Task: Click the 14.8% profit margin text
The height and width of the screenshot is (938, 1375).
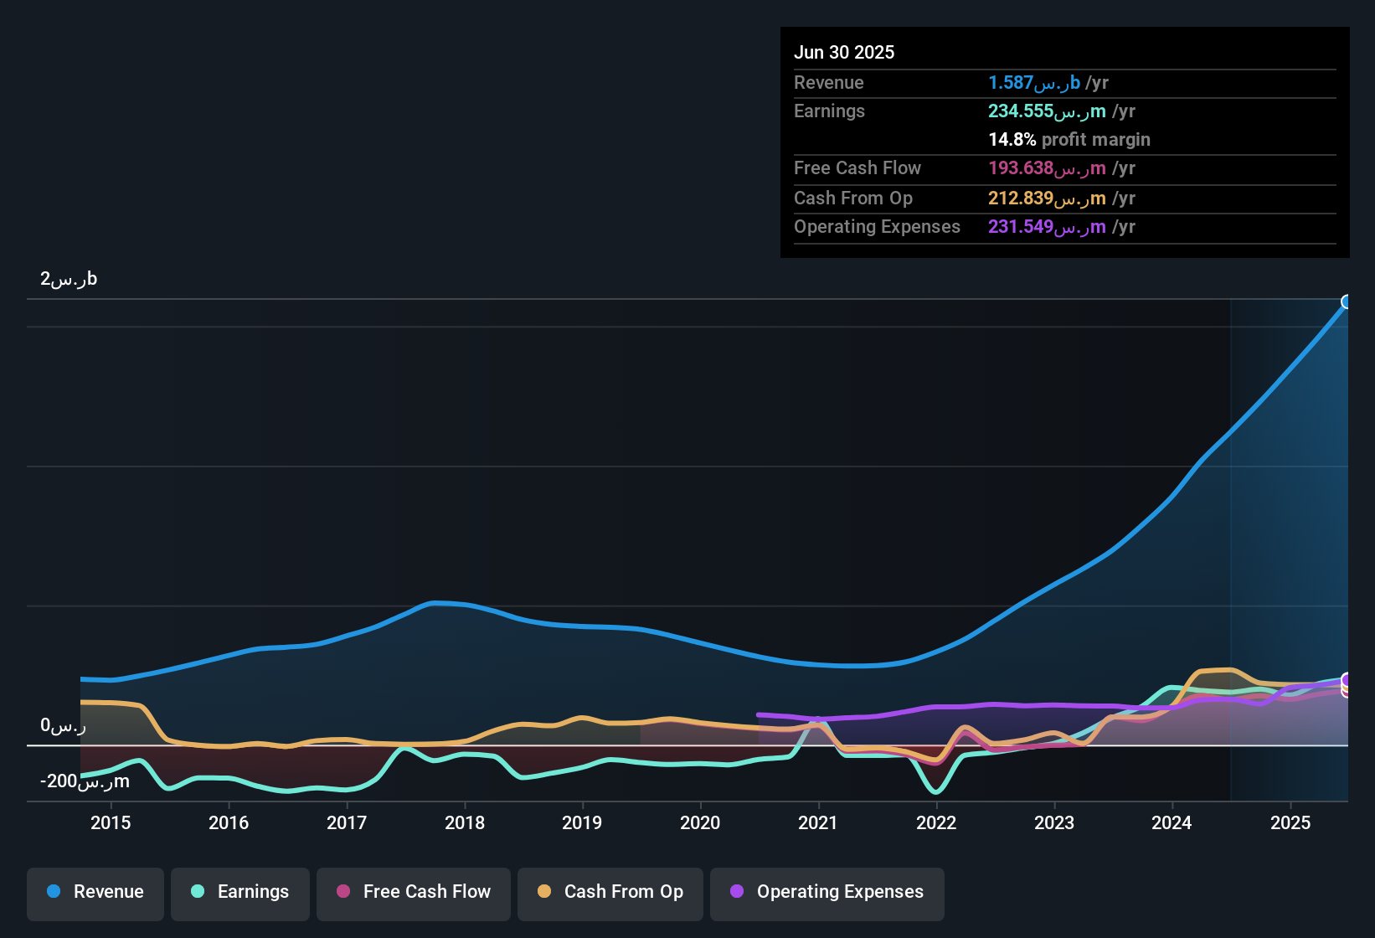Action: click(x=1069, y=140)
